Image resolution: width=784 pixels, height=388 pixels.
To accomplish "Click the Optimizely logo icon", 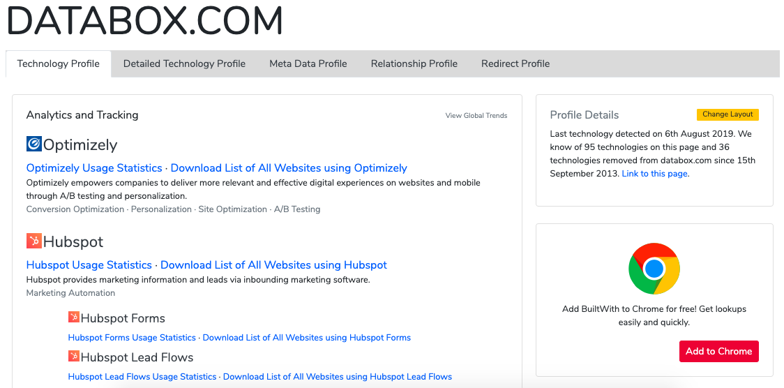I will coord(34,144).
